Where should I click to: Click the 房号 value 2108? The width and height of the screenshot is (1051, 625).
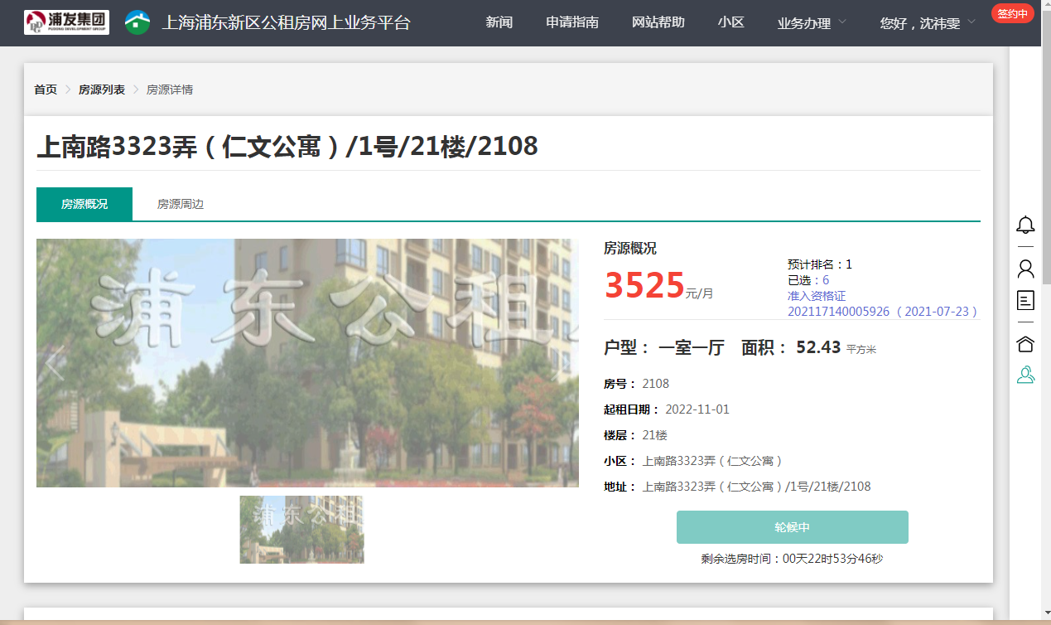pos(656,384)
